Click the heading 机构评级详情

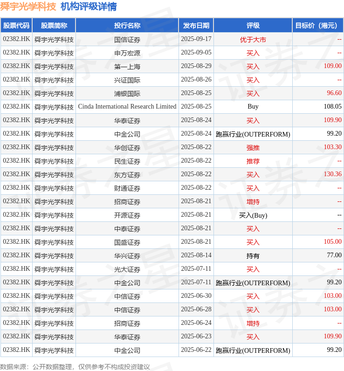click(89, 7)
